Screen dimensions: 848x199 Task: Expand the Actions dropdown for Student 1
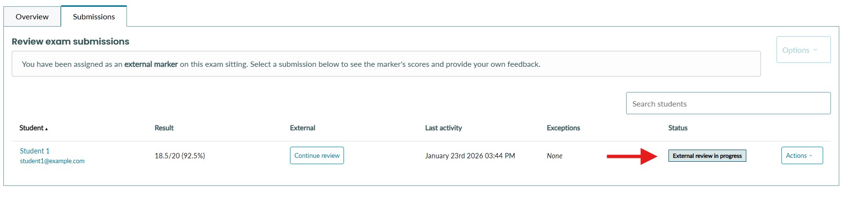click(801, 155)
